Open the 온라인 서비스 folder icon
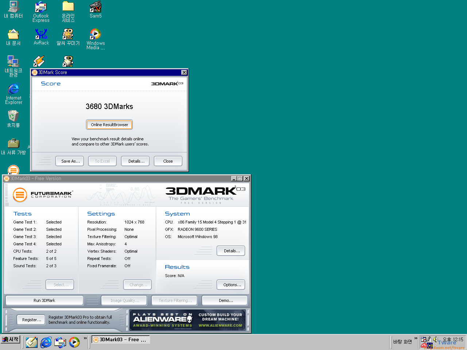Image resolution: width=467 pixels, height=350 pixels. [68, 12]
